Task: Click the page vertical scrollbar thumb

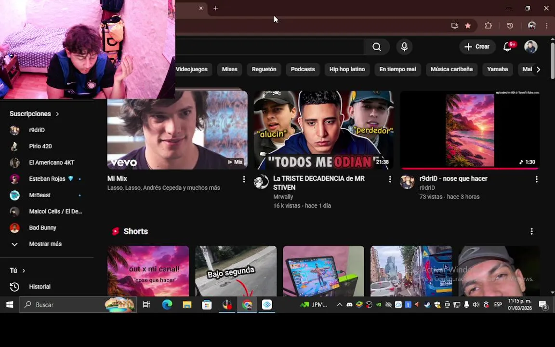Action: point(553,61)
